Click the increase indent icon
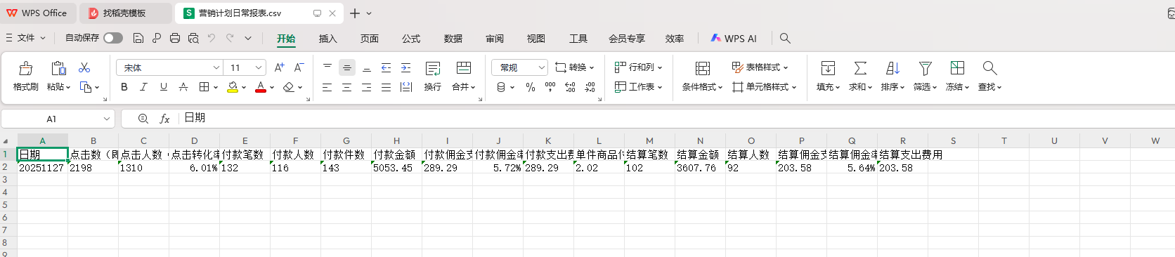 (x=405, y=67)
